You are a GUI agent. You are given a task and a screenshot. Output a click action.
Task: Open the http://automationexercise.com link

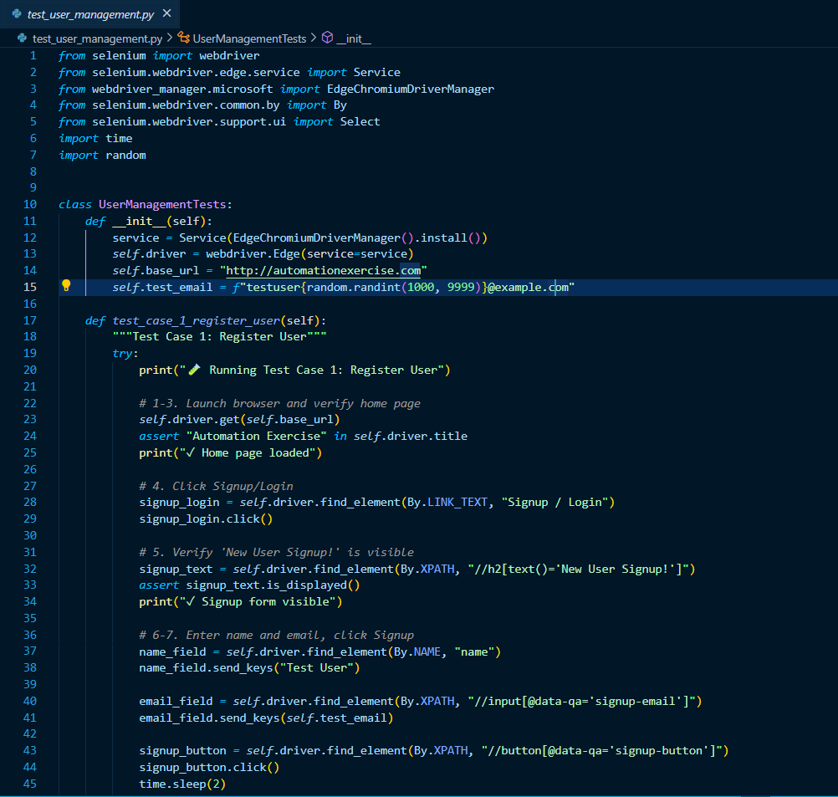[324, 270]
